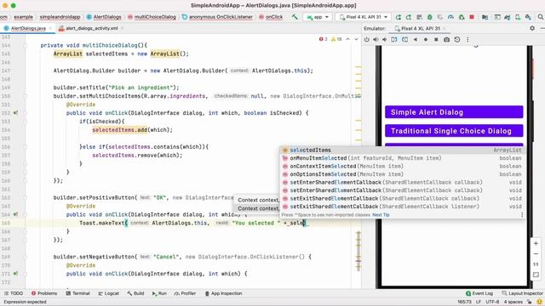Click Next Tip link in autocomplete popup
Viewport: 545px width, 306px height.
(381, 215)
